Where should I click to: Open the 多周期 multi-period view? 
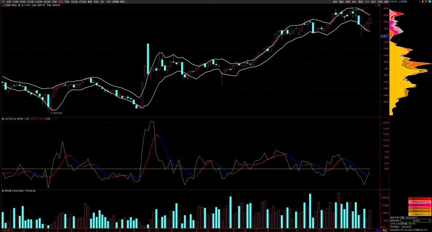click(116, 2)
